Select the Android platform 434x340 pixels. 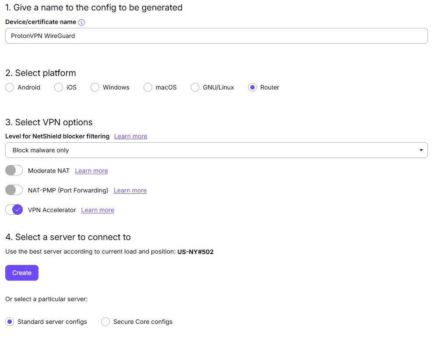(10, 87)
